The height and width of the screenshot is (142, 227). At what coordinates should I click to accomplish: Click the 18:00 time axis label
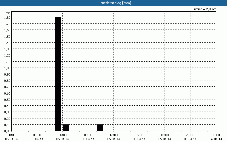tap(165, 135)
